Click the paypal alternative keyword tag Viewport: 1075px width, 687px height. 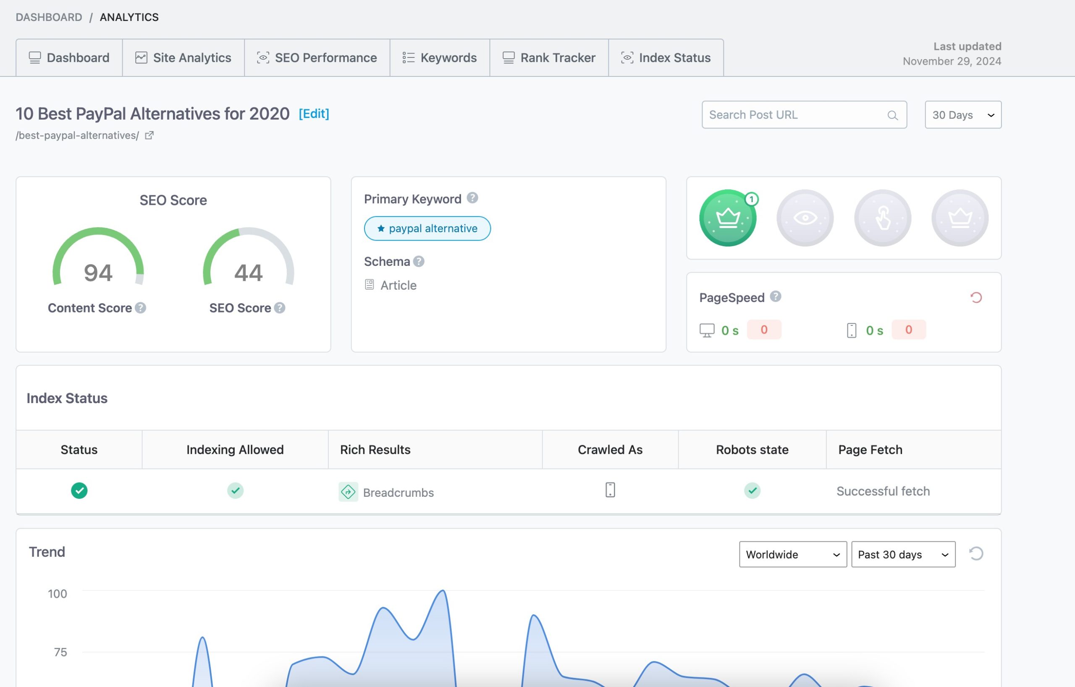[x=427, y=228]
